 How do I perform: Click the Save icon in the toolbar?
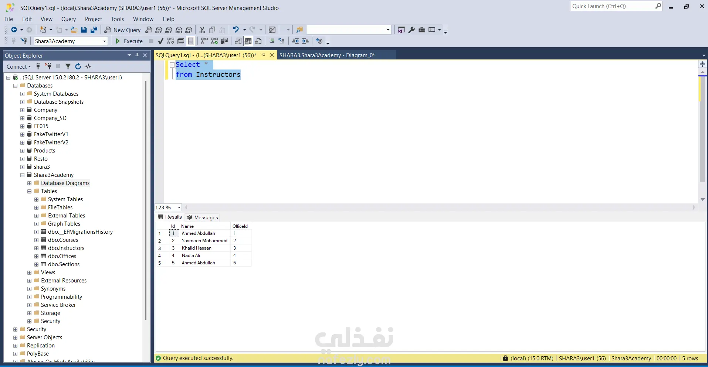tap(84, 30)
